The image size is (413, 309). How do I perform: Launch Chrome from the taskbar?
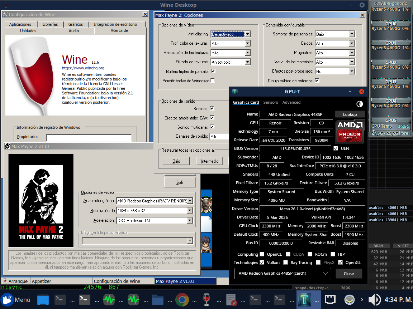[182, 300]
